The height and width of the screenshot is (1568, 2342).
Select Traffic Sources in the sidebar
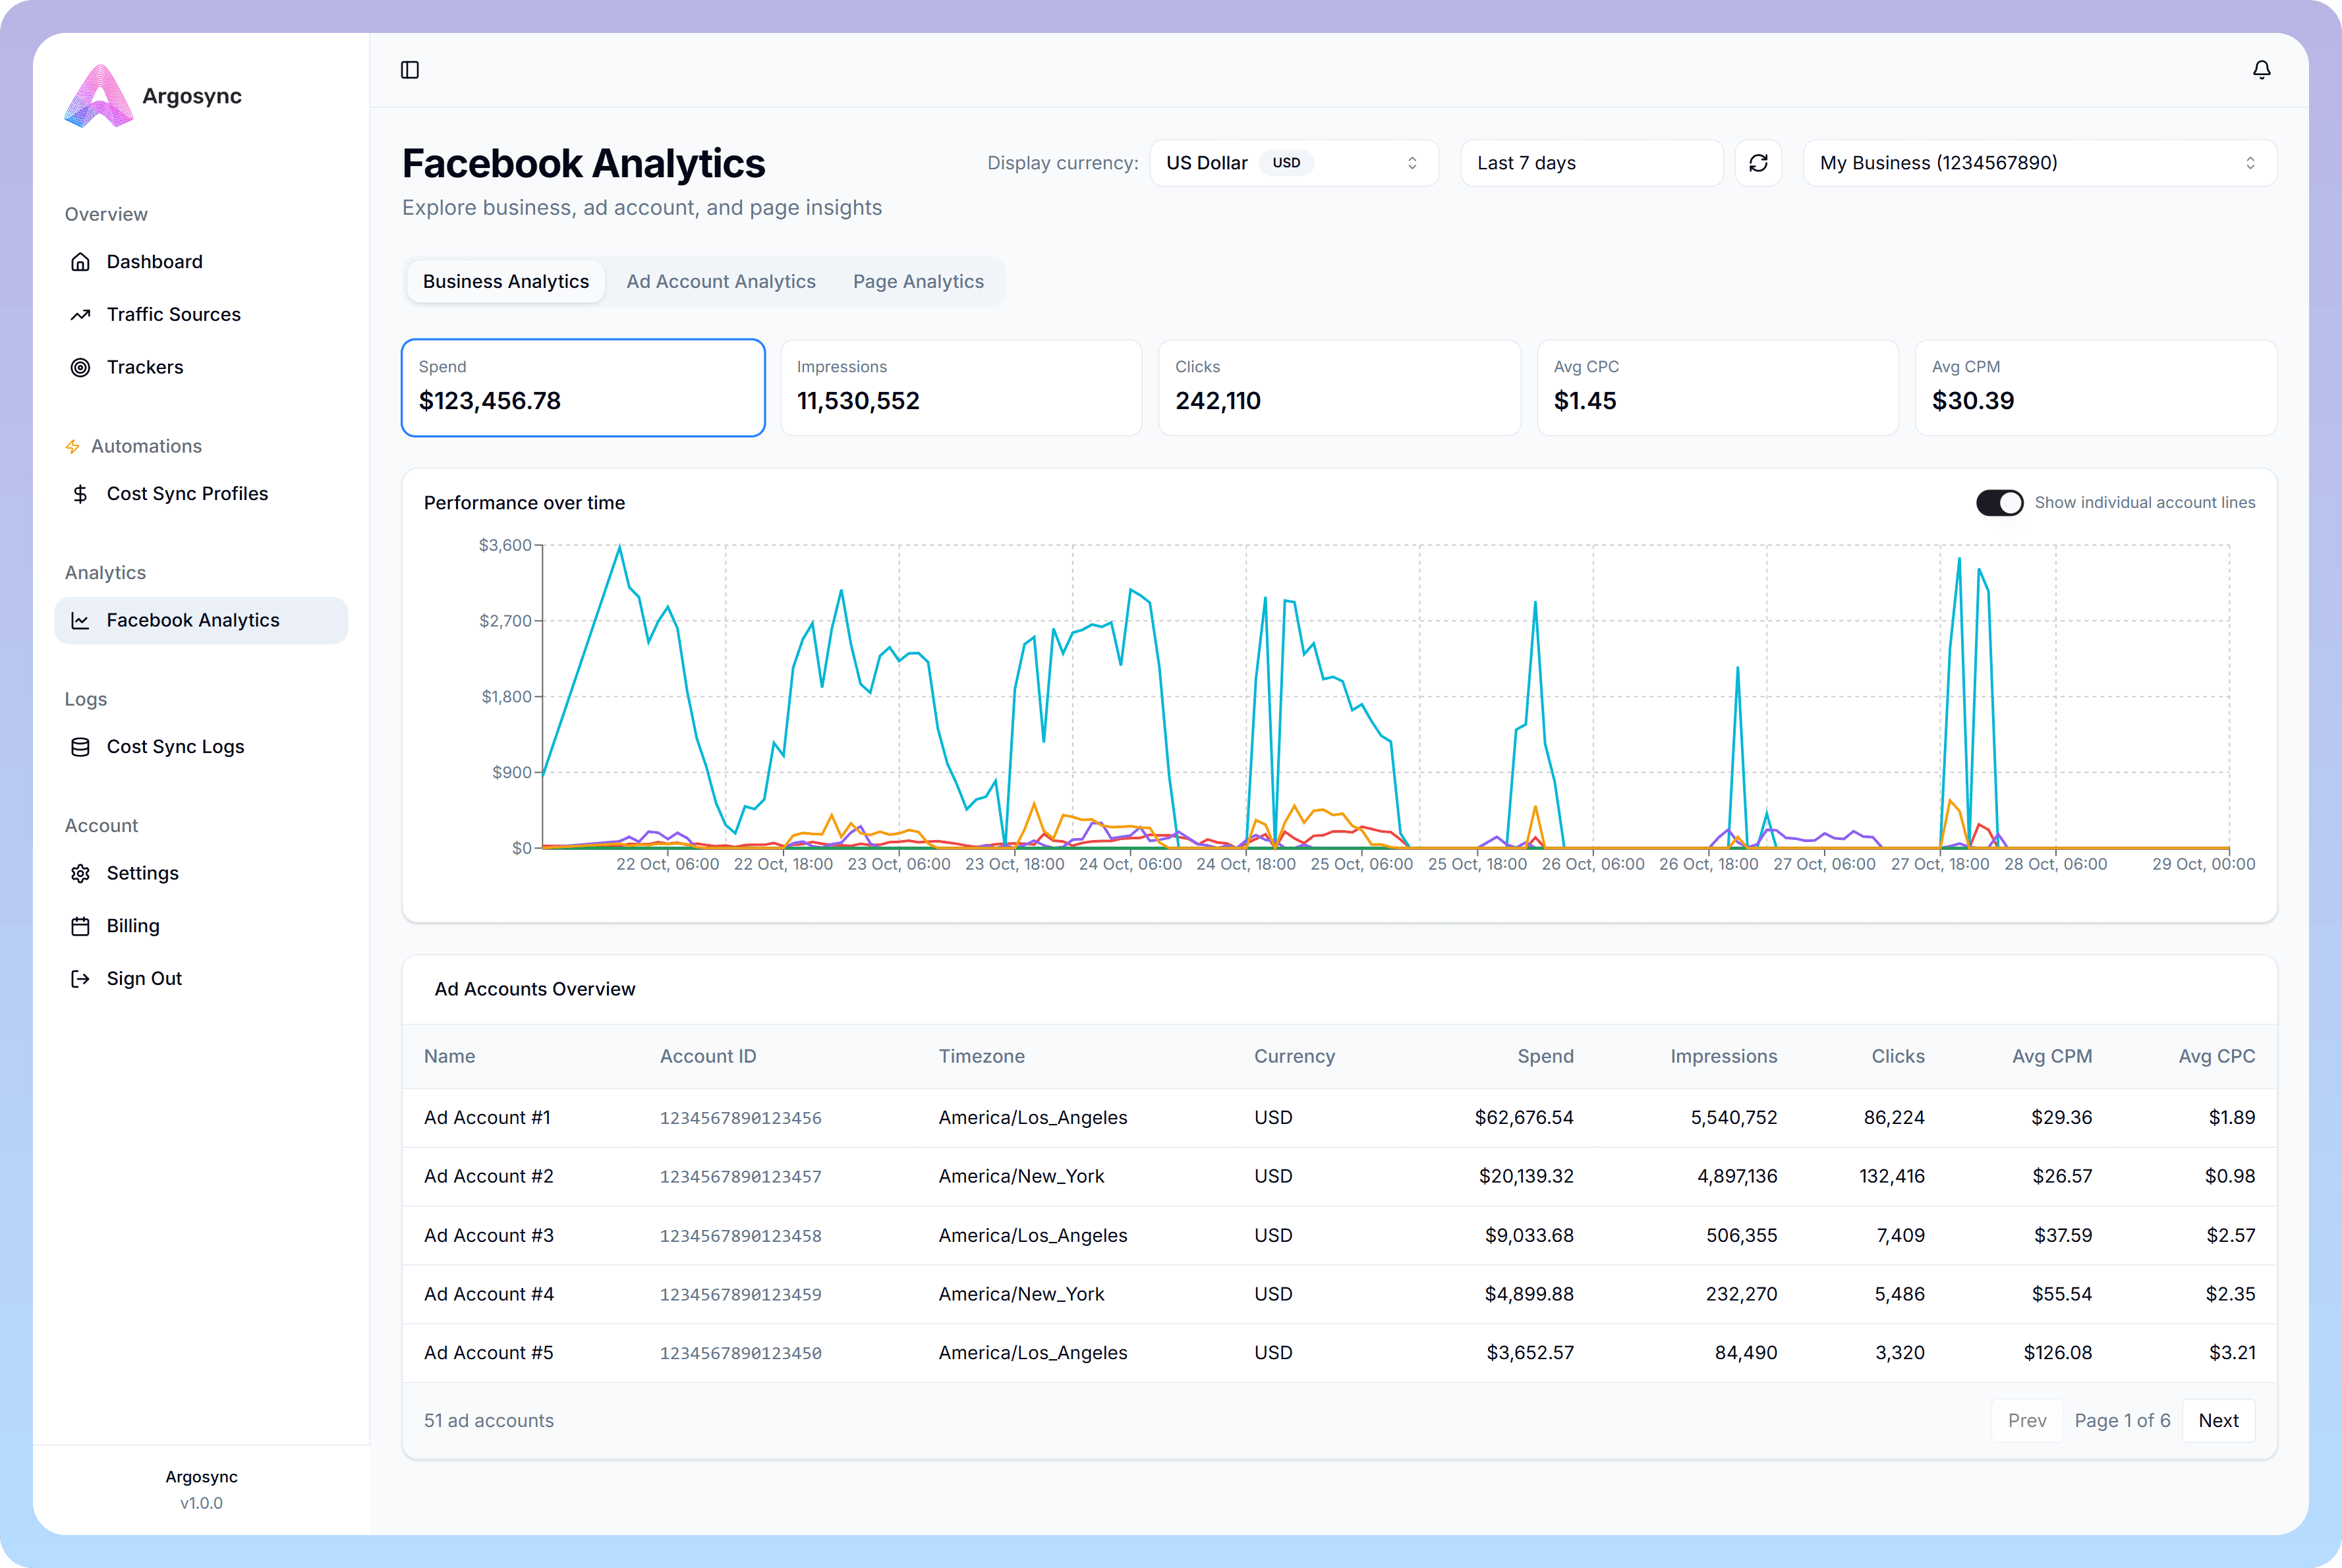click(174, 314)
